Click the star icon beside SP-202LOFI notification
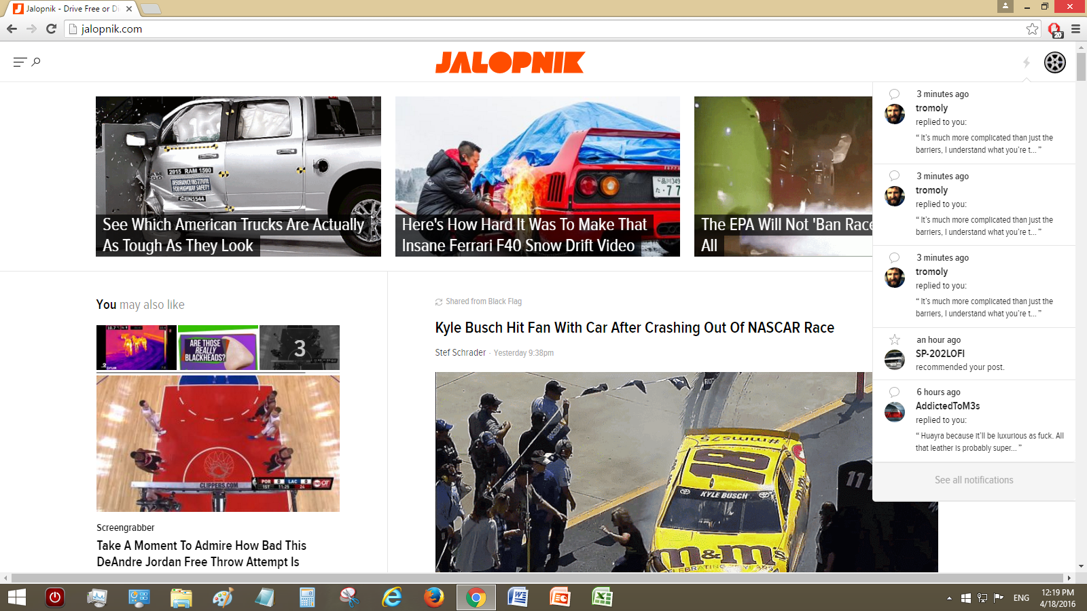1087x611 pixels. [895, 339]
